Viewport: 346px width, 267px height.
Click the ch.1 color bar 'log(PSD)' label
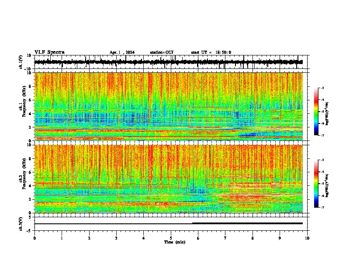click(327, 113)
